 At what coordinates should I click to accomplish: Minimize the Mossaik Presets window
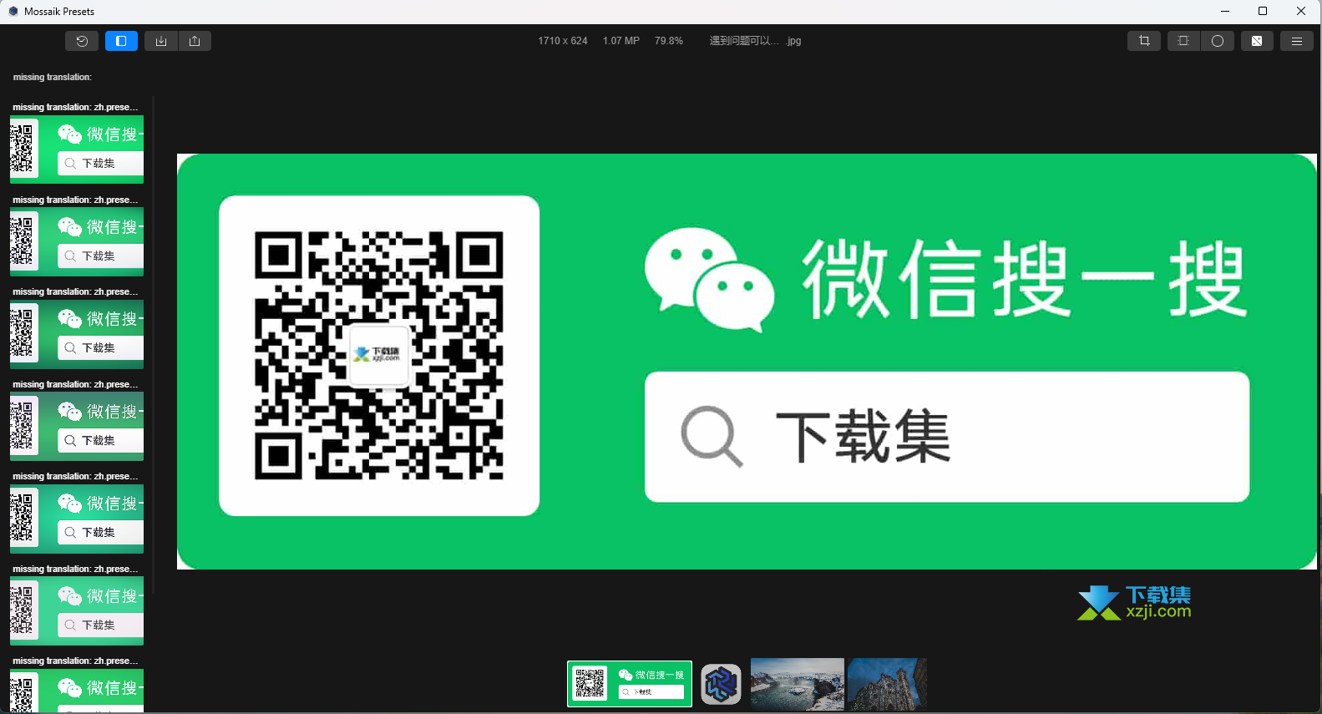[x=1225, y=12]
